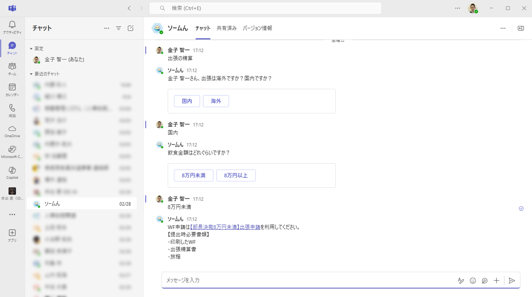Open the chat list filter icon

[x=119, y=28]
